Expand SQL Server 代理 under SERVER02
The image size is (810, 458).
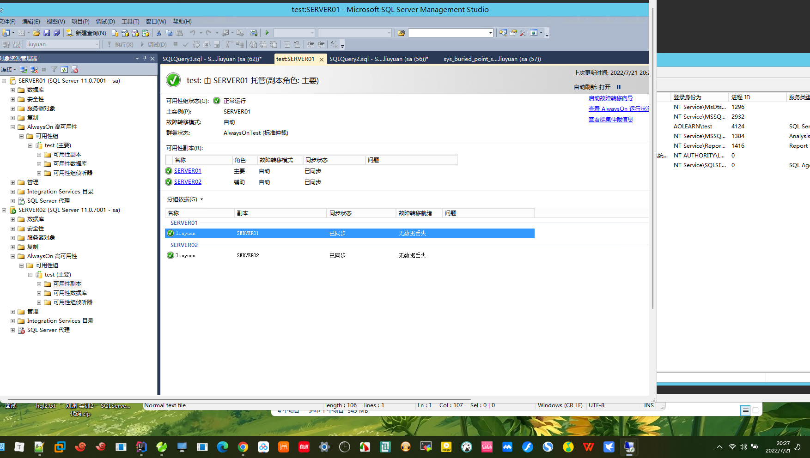pyautogui.click(x=12, y=330)
